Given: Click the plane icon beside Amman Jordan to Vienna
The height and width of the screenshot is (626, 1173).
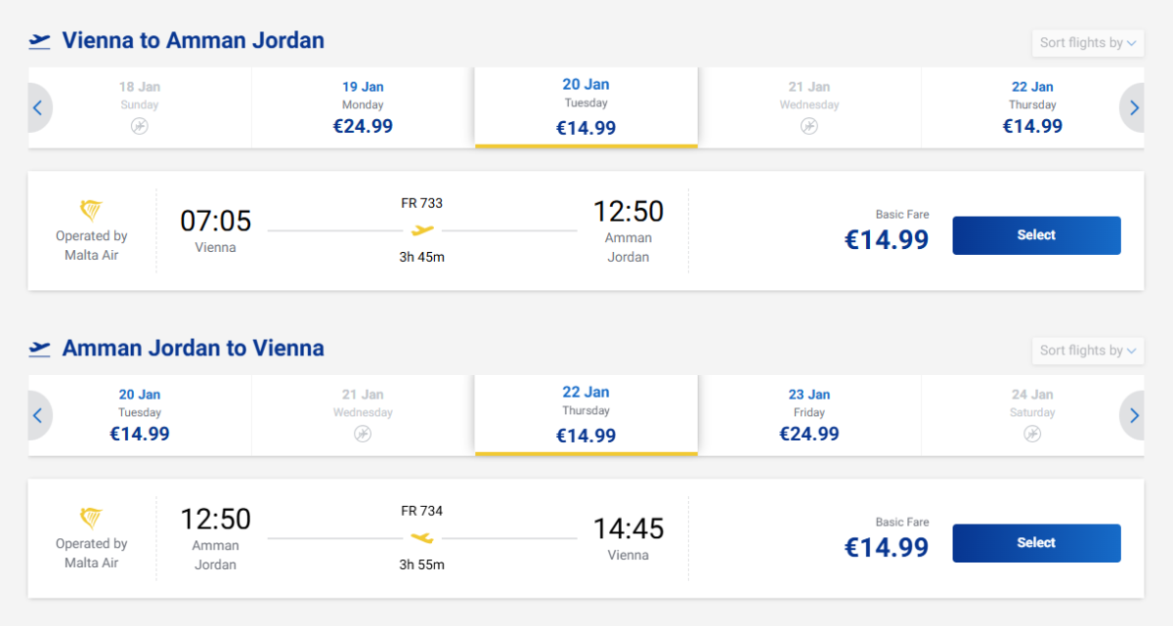Looking at the screenshot, I should (x=40, y=349).
